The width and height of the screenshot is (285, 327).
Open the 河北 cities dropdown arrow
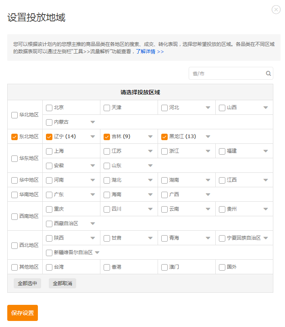point(208,108)
